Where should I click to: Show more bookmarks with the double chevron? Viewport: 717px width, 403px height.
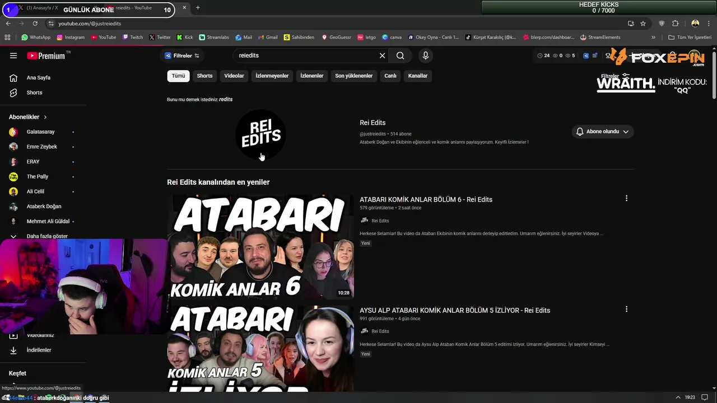click(x=653, y=38)
